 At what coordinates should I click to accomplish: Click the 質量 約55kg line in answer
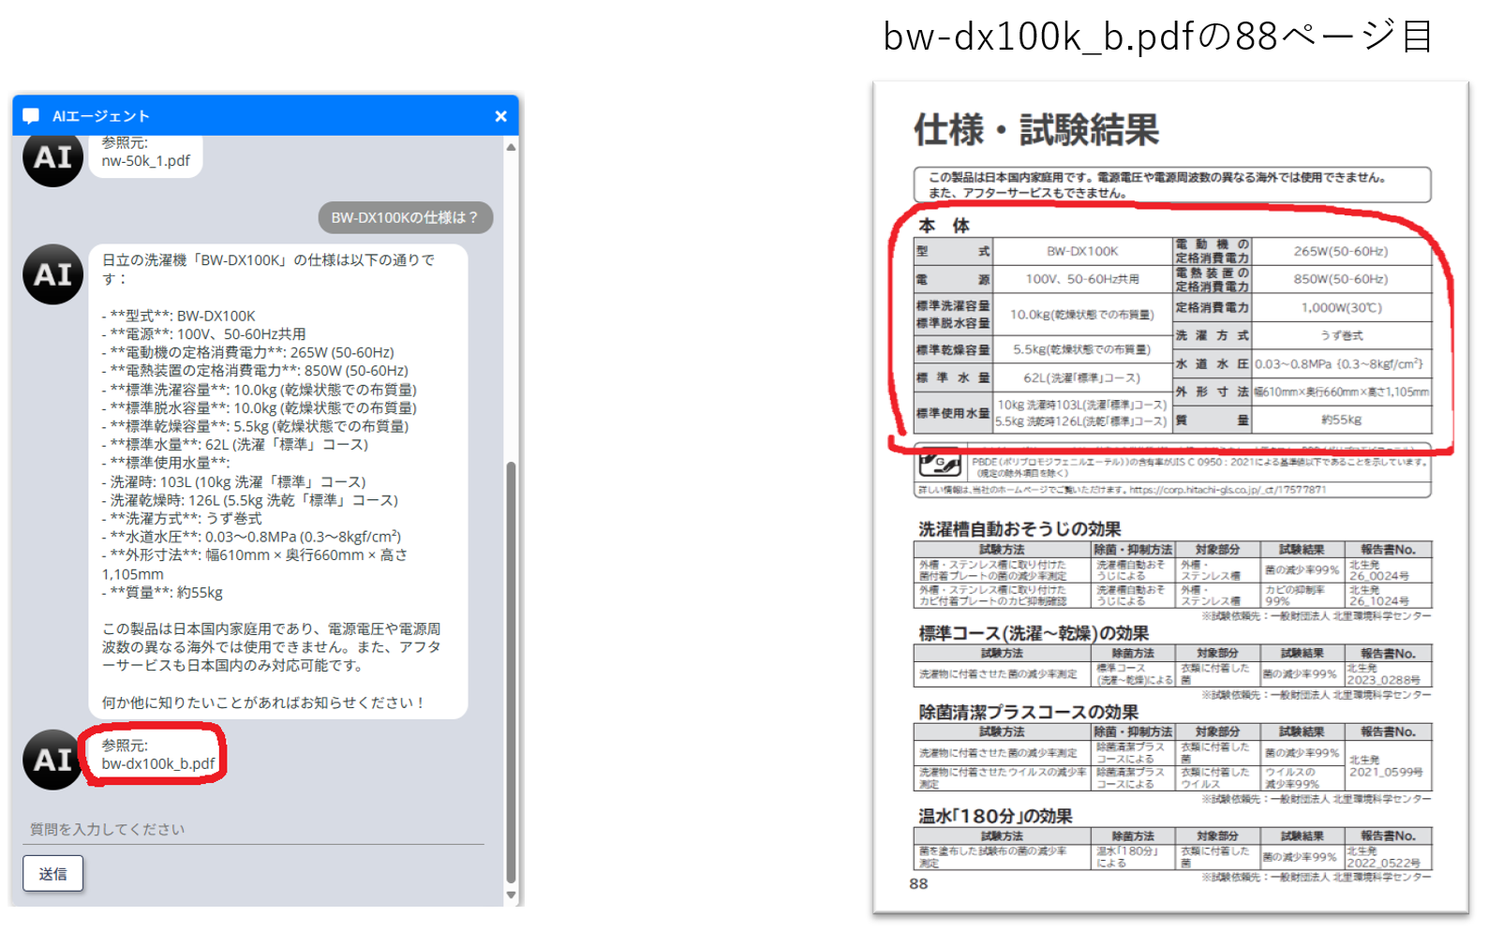click(162, 592)
